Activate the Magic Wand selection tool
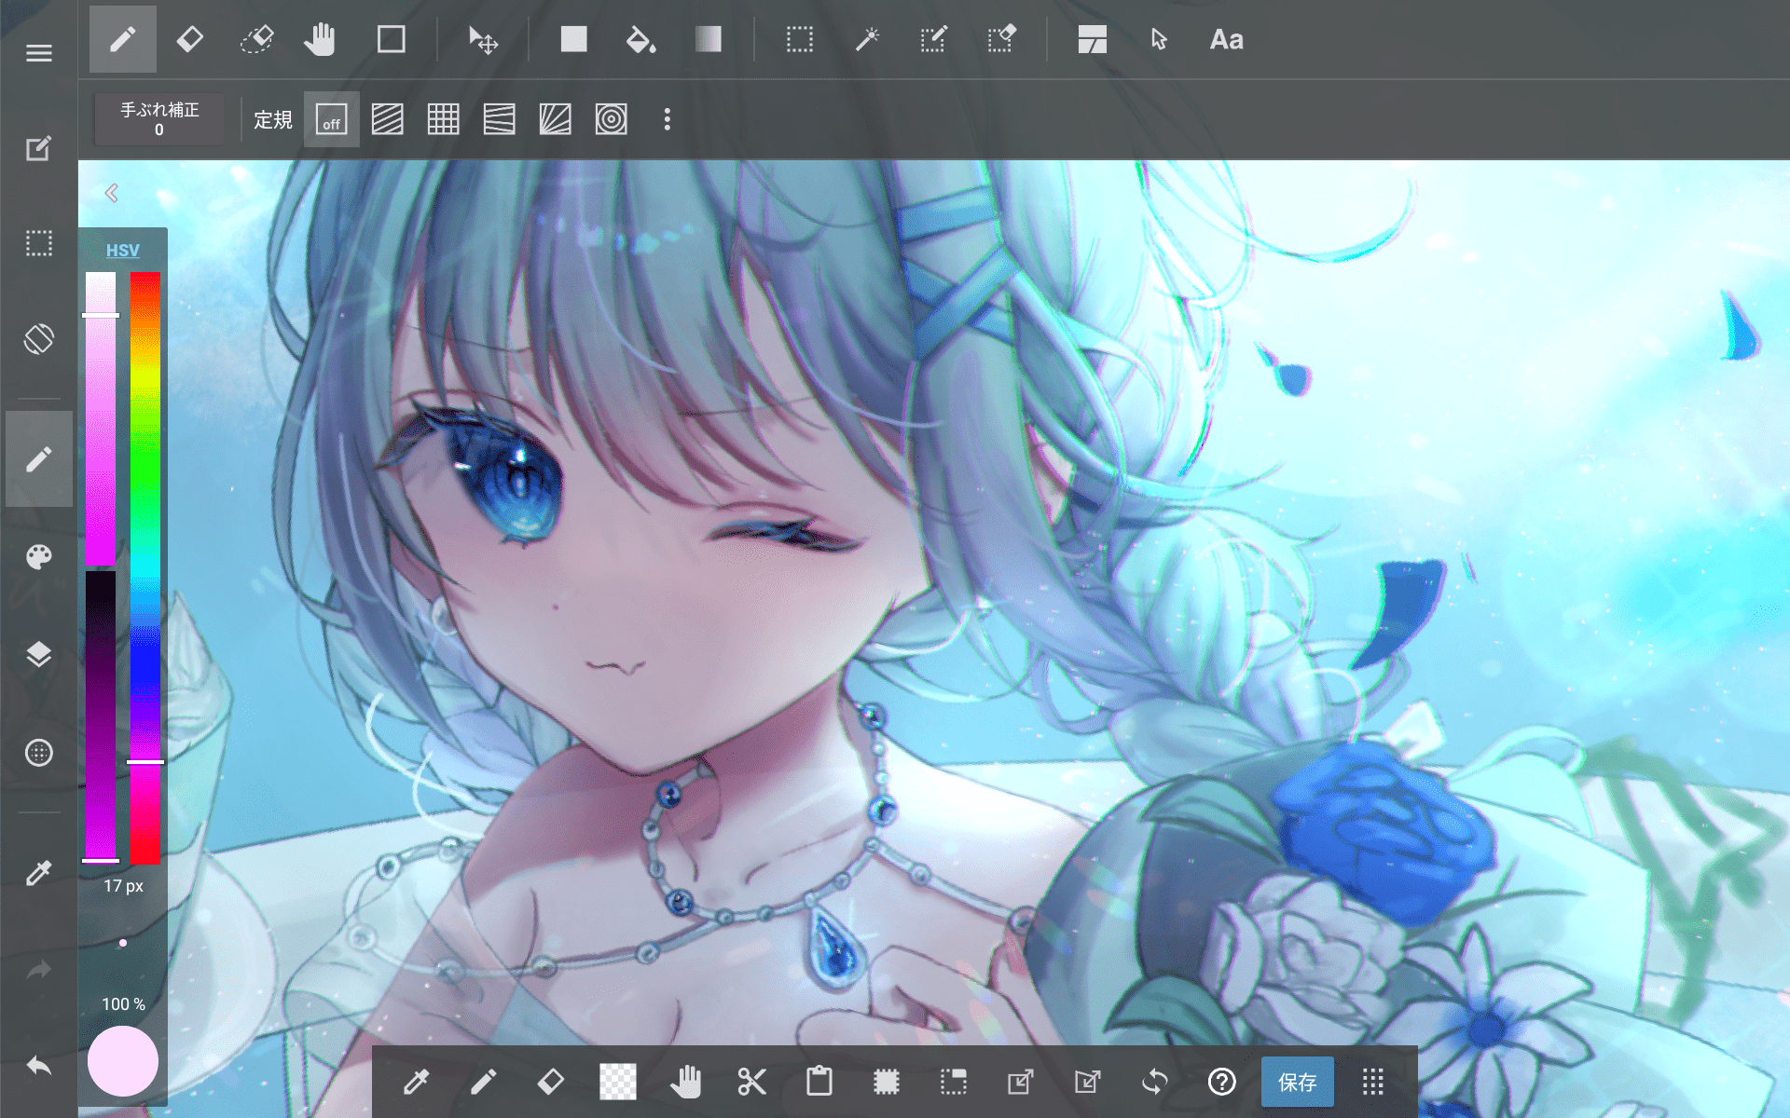The height and width of the screenshot is (1118, 1790). pyautogui.click(x=867, y=39)
